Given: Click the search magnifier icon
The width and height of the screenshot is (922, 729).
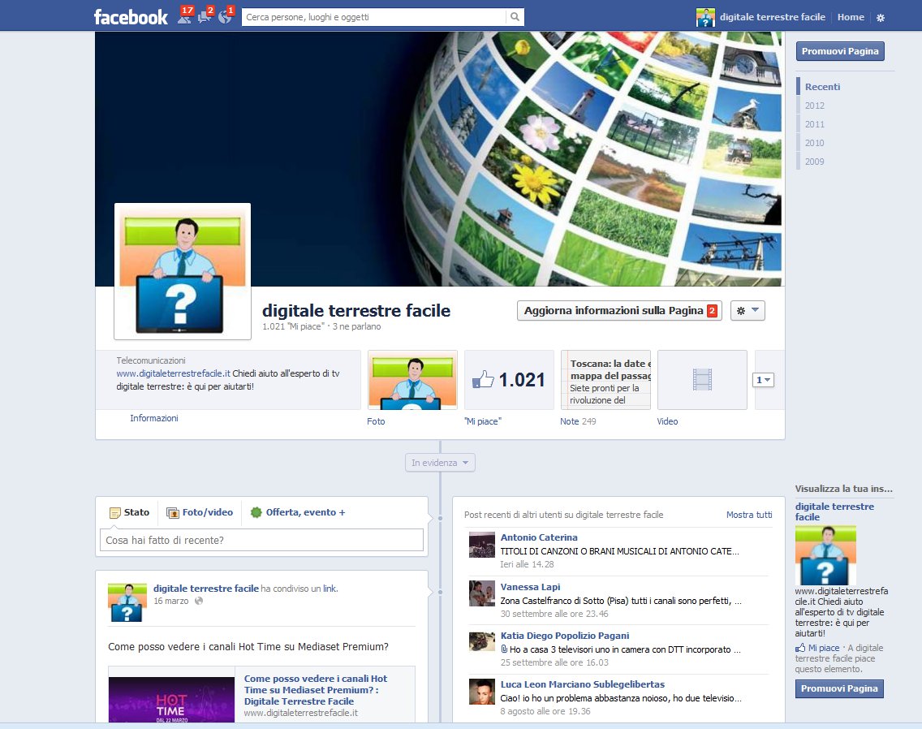Looking at the screenshot, I should pos(515,17).
